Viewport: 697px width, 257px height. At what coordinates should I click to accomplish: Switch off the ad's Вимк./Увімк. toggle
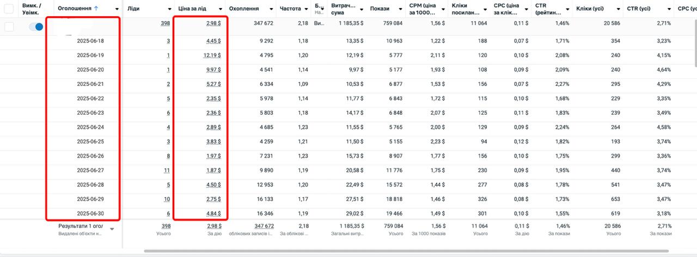[x=36, y=27]
